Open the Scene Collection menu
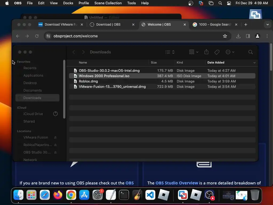This screenshot has height=205, width=273. point(108,3)
